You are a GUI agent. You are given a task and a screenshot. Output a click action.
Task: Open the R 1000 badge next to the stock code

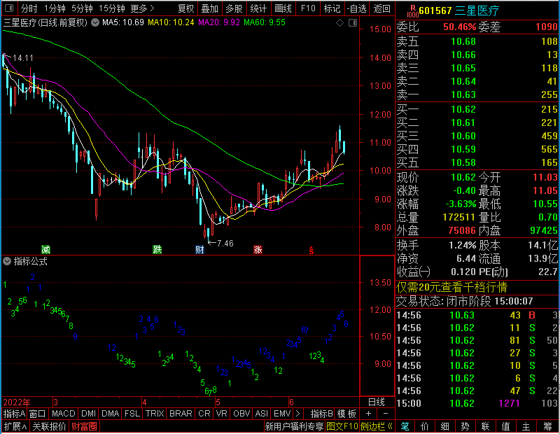pyautogui.click(x=412, y=10)
